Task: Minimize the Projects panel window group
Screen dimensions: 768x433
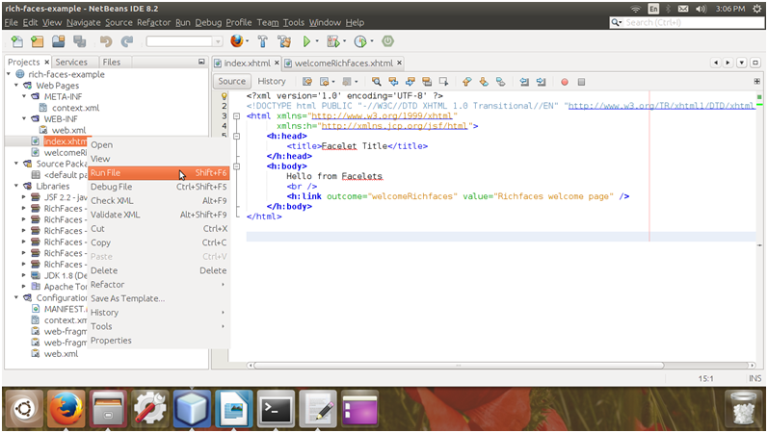Action: pos(201,62)
